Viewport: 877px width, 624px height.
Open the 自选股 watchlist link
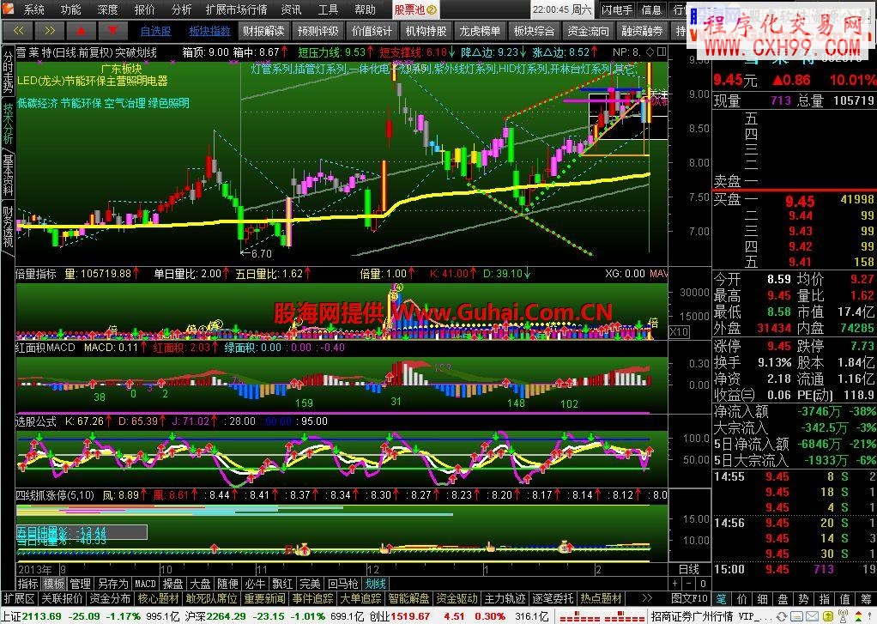click(155, 32)
